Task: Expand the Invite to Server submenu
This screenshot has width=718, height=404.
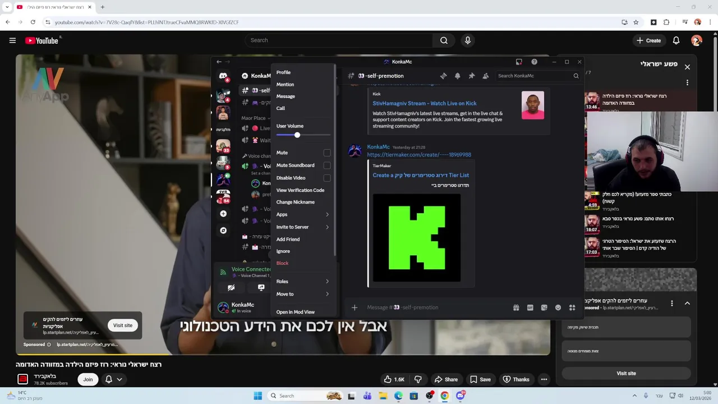Action: tap(302, 227)
